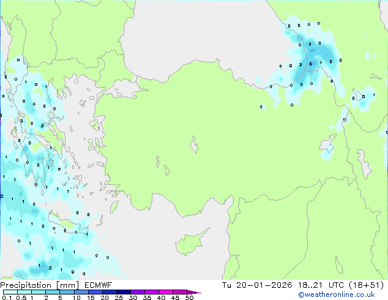The image size is (388, 300).
Task: Click the 'UTC' label in timestamp
Action: pos(336,285)
